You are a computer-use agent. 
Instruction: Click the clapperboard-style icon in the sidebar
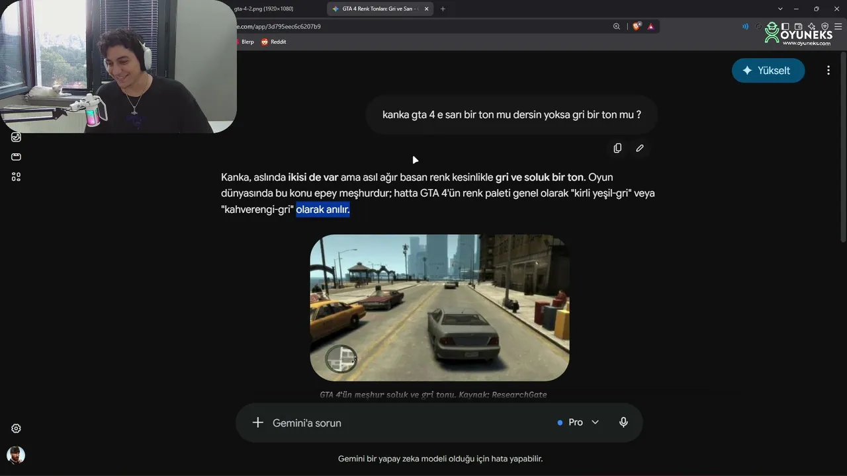click(x=16, y=157)
